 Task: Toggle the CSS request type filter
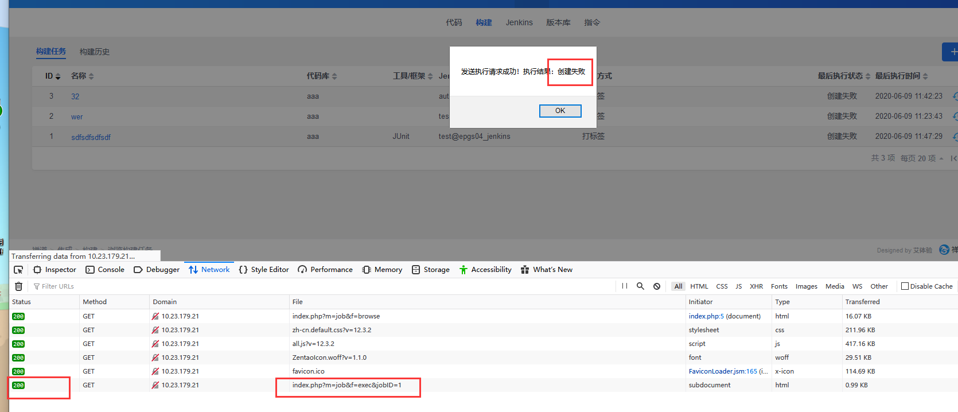[722, 286]
